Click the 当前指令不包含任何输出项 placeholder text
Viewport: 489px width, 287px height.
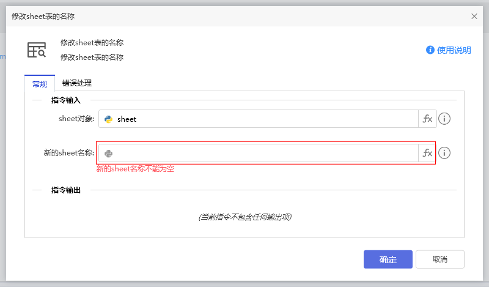coord(244,217)
